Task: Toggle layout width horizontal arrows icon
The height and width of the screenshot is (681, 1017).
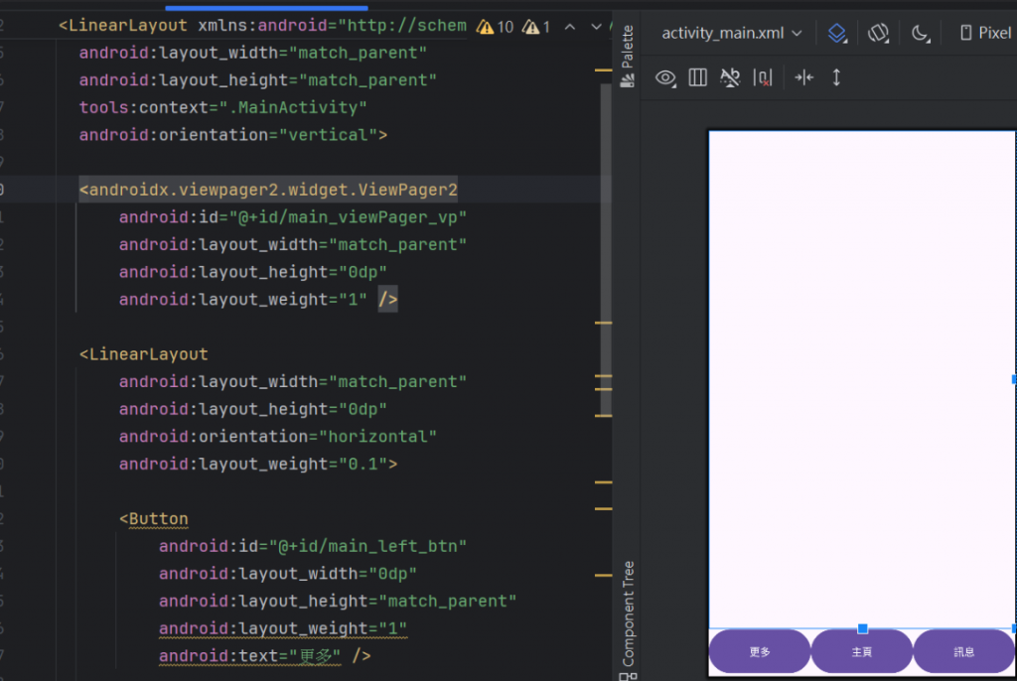Action: click(x=804, y=77)
